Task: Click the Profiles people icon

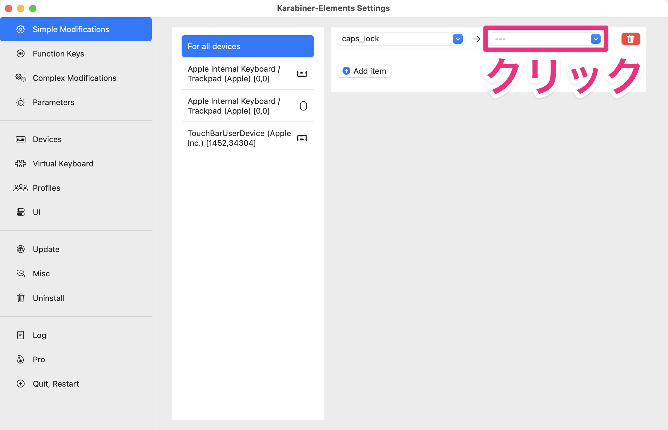Action: (21, 188)
